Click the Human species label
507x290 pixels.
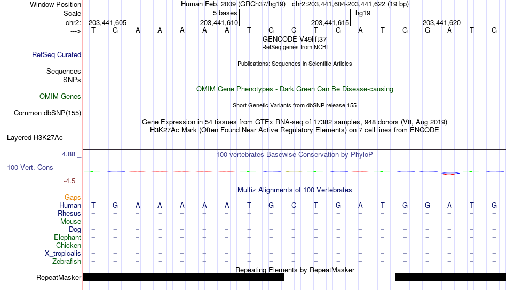(x=70, y=206)
